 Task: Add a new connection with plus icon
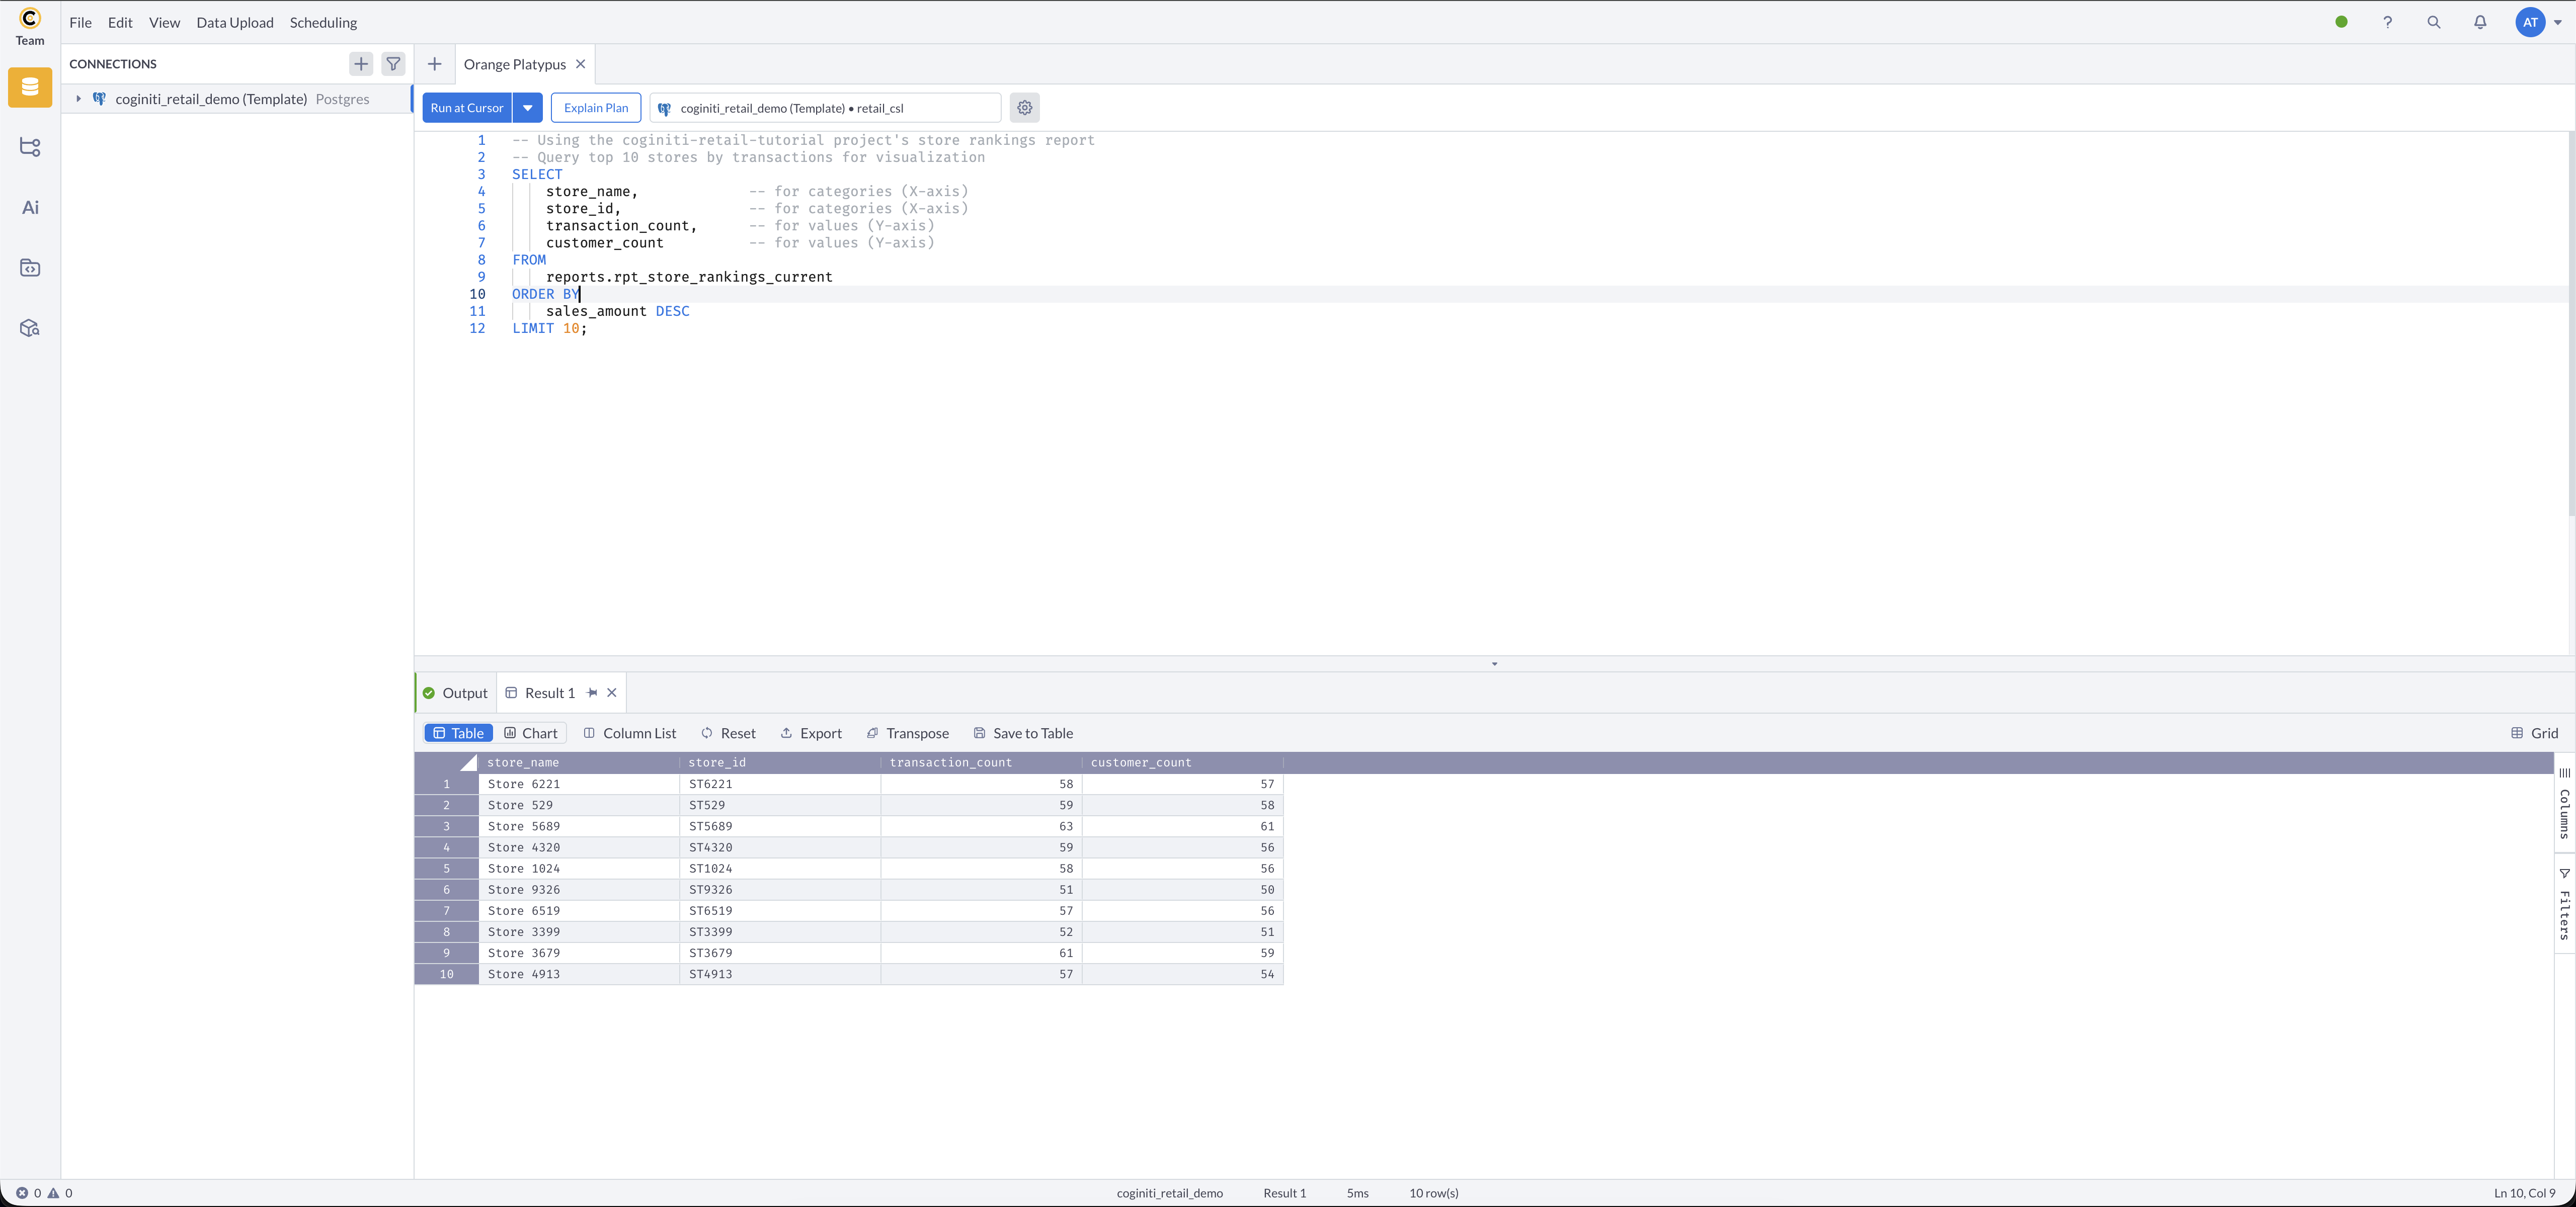(361, 64)
